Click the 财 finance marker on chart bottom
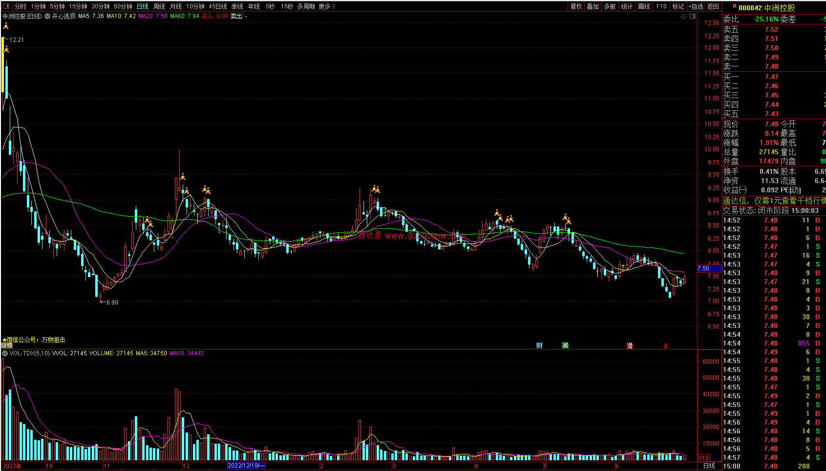This screenshot has height=471, width=826. click(539, 346)
